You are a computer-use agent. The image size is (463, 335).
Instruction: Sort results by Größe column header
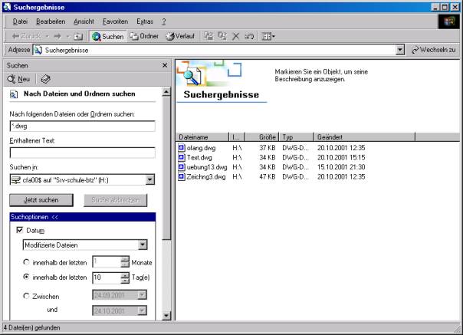262,137
